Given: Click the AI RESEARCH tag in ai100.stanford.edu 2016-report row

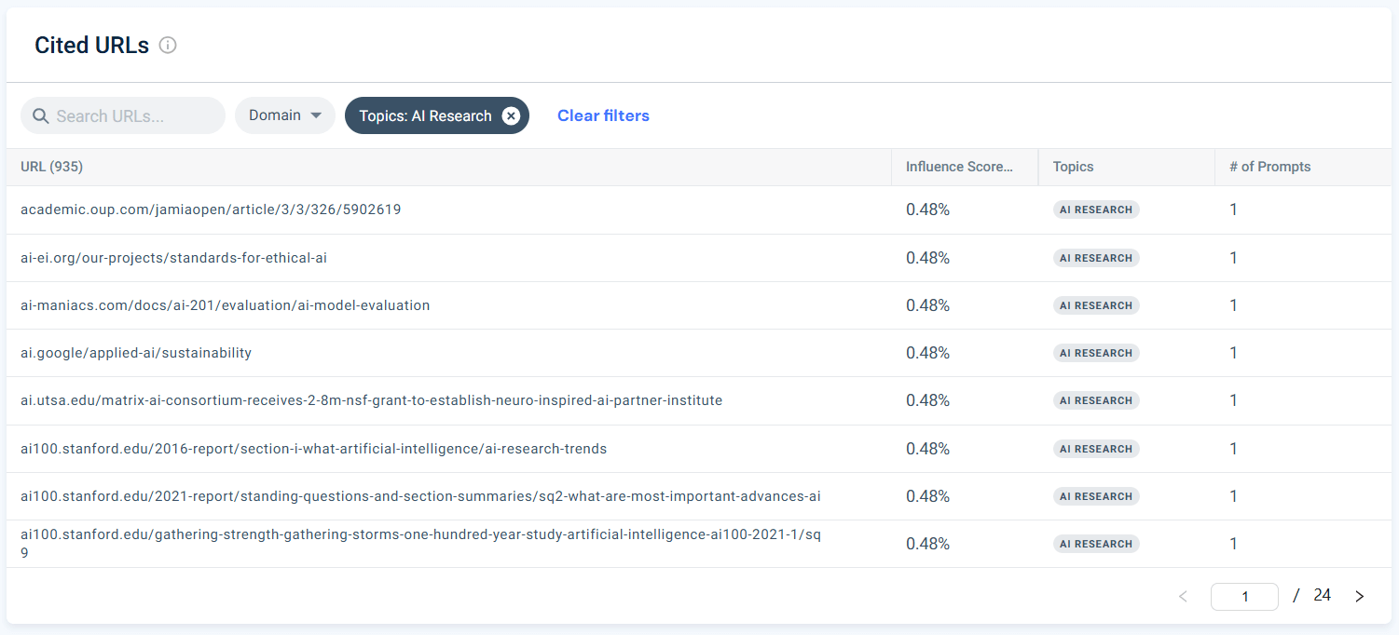Looking at the screenshot, I should (1096, 449).
